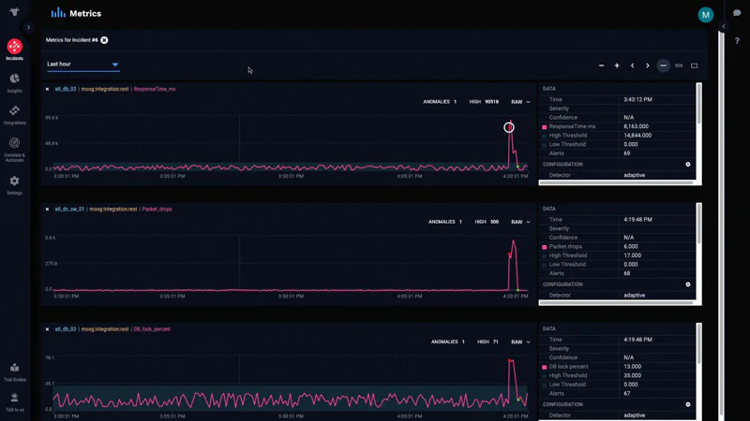Zoom out with the minus button

602,65
